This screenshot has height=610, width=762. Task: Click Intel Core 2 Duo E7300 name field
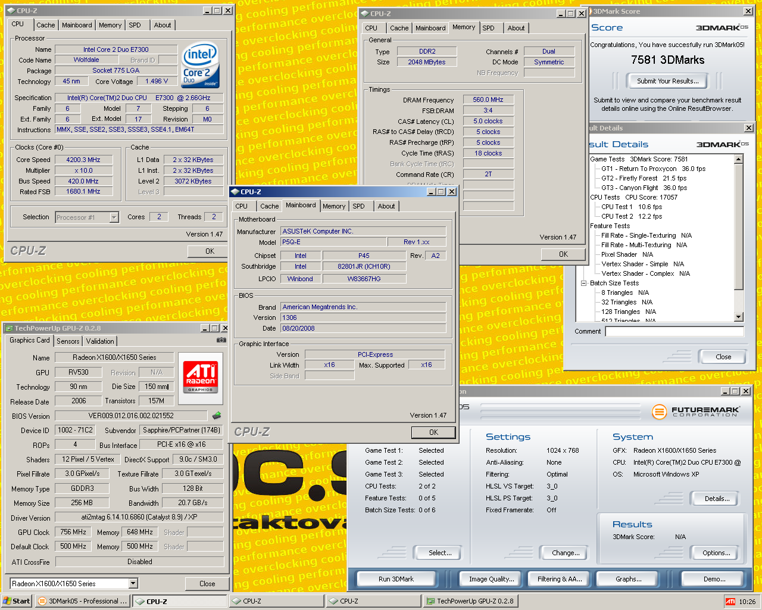(116, 49)
